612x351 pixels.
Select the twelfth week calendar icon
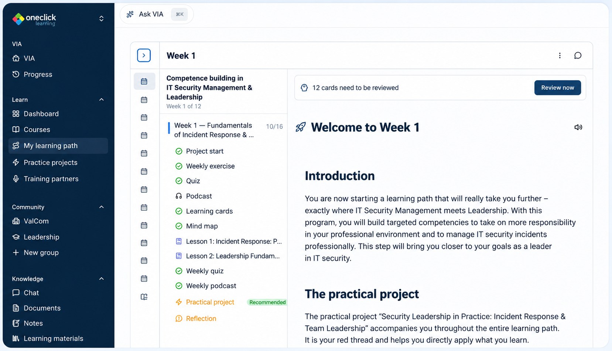(x=144, y=279)
